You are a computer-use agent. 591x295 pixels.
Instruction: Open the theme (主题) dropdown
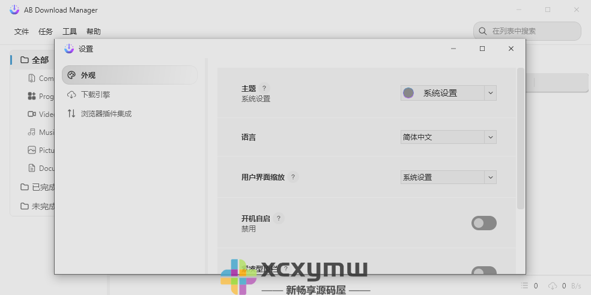pos(448,93)
